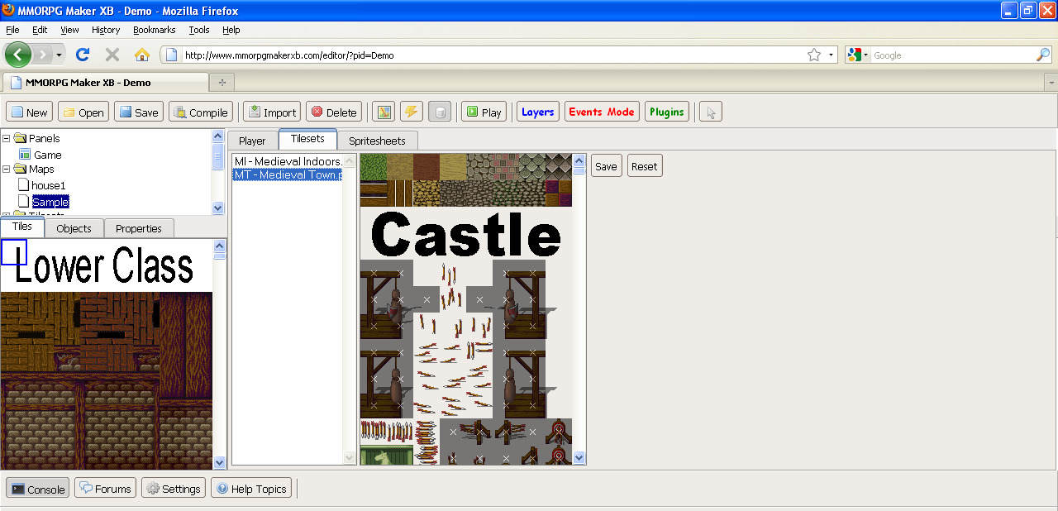Image resolution: width=1058 pixels, height=511 pixels.
Task: Click the Delete toolbar button
Action: [334, 112]
